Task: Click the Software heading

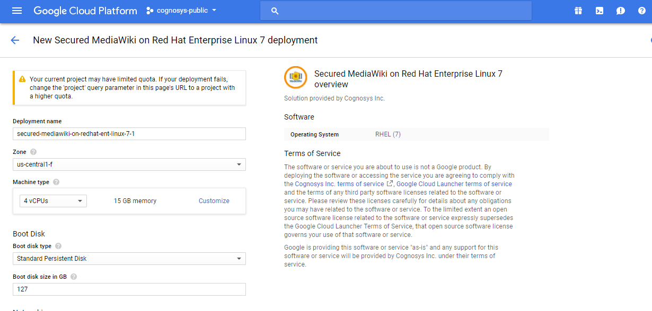Action: 299,117
